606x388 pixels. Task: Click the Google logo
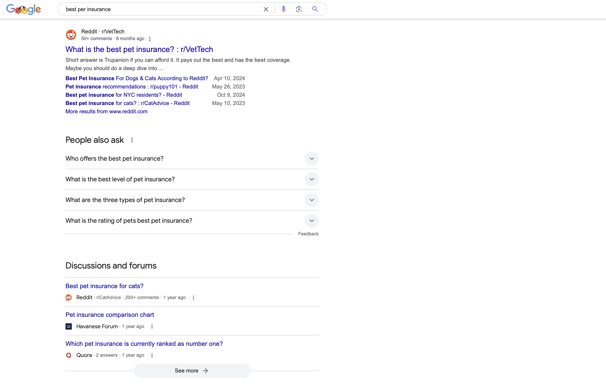[x=23, y=9]
